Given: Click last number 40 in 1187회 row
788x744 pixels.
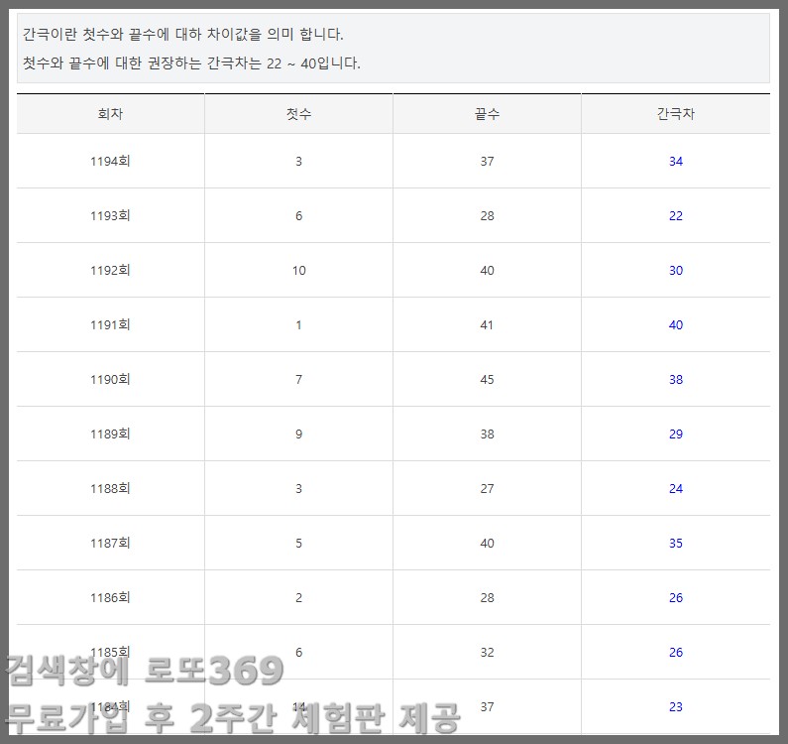Looking at the screenshot, I should click(487, 544).
